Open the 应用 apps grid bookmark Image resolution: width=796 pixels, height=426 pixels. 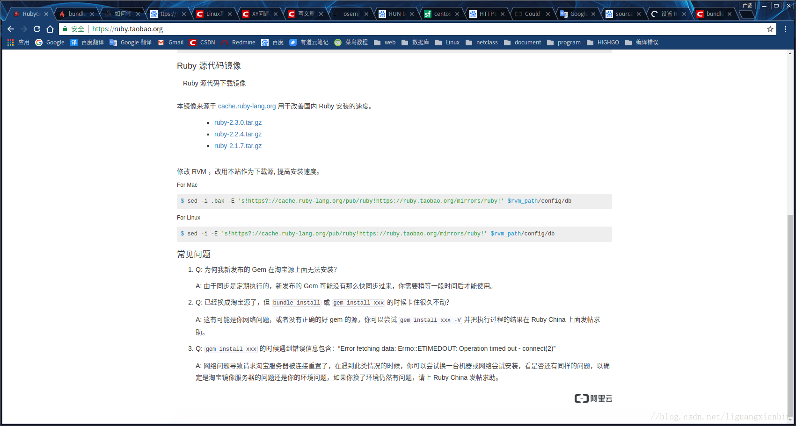pyautogui.click(x=18, y=43)
